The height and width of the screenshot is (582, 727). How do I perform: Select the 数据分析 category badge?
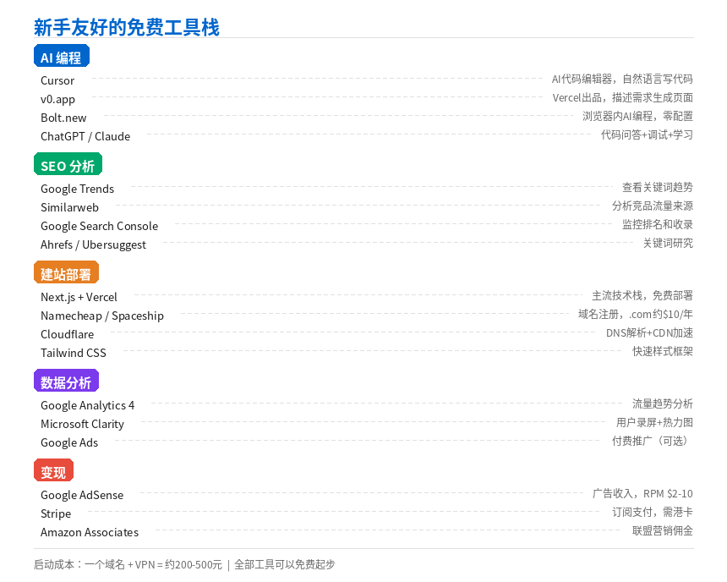point(66,380)
